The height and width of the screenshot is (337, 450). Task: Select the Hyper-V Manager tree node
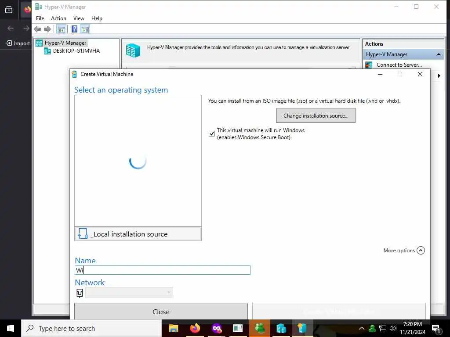(65, 43)
